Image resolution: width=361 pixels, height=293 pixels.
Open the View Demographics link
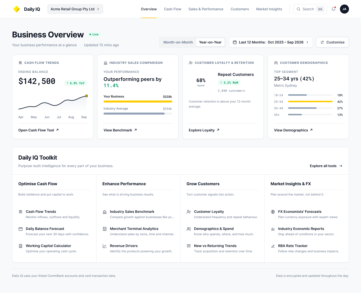pyautogui.click(x=293, y=130)
